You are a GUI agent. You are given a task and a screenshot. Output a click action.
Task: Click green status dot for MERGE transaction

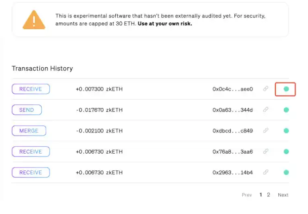(x=286, y=131)
